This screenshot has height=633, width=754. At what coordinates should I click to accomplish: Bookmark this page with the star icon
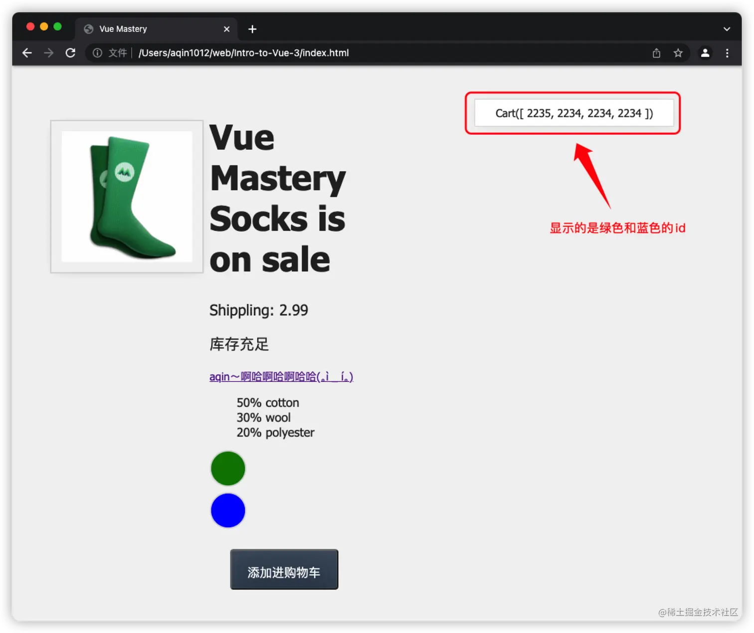[x=678, y=53]
